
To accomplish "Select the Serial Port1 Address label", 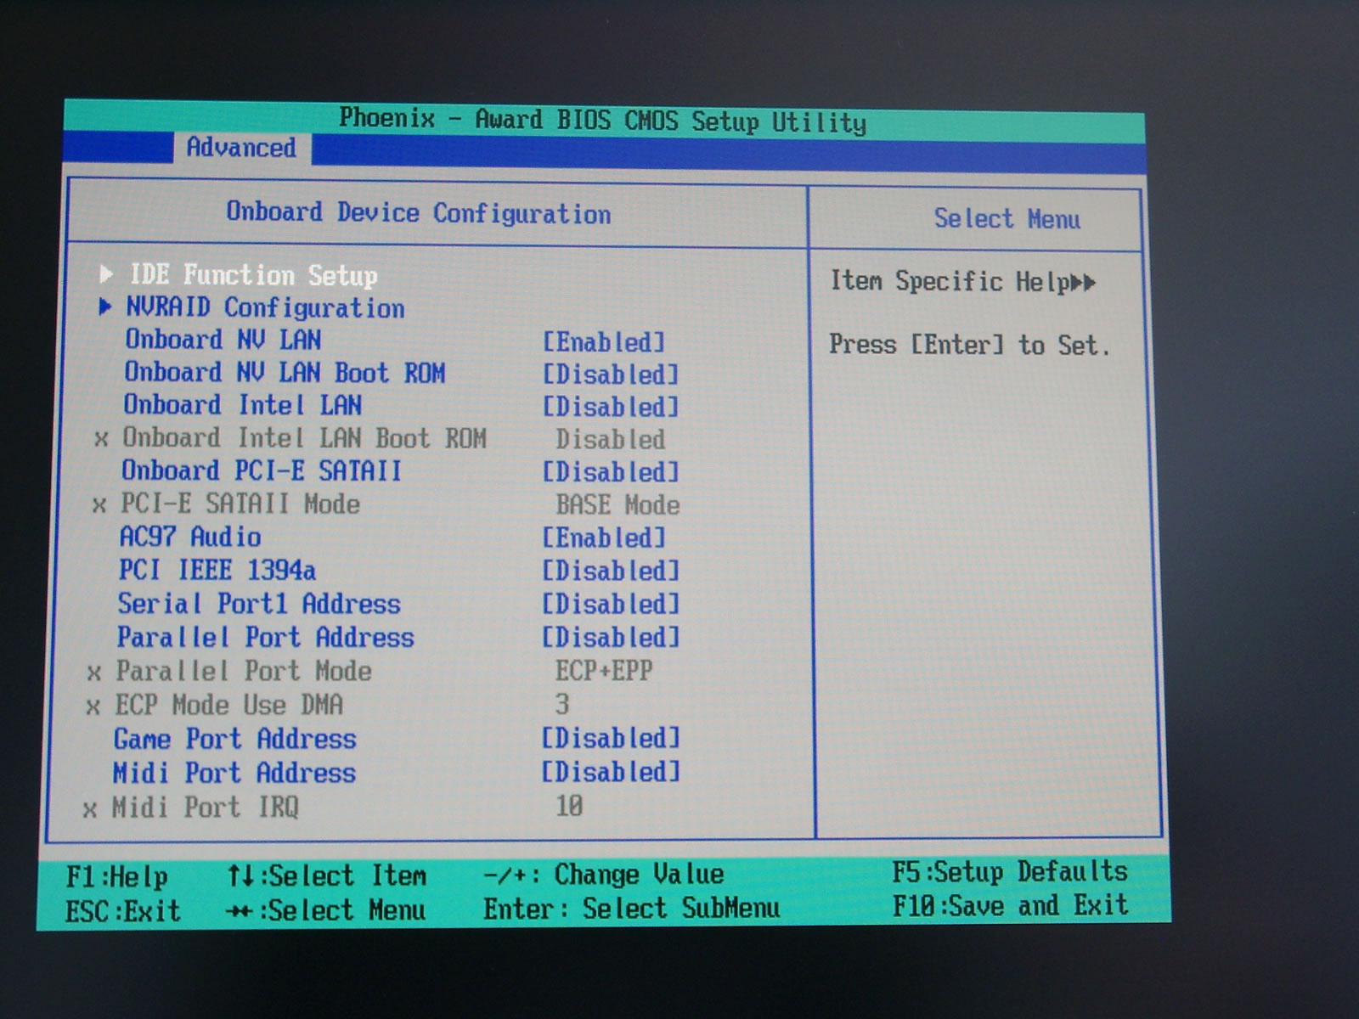I will [x=259, y=604].
